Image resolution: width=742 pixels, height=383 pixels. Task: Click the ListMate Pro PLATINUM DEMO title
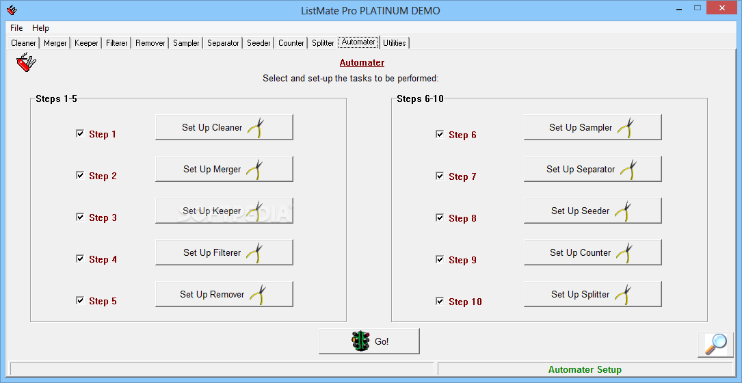(371, 10)
